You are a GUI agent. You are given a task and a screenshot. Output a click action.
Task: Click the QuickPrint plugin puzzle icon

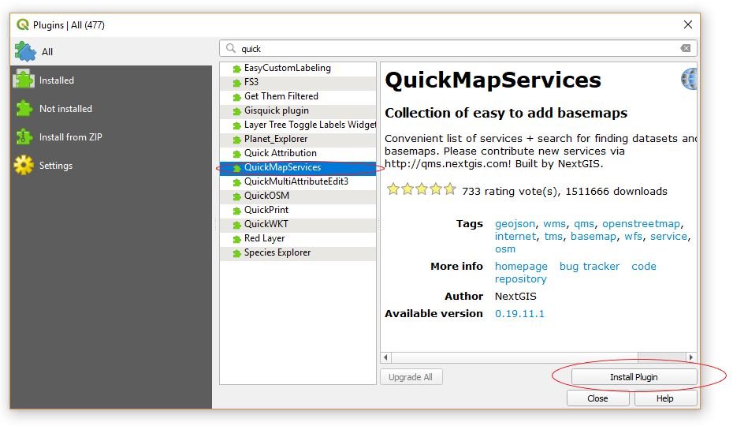click(236, 211)
